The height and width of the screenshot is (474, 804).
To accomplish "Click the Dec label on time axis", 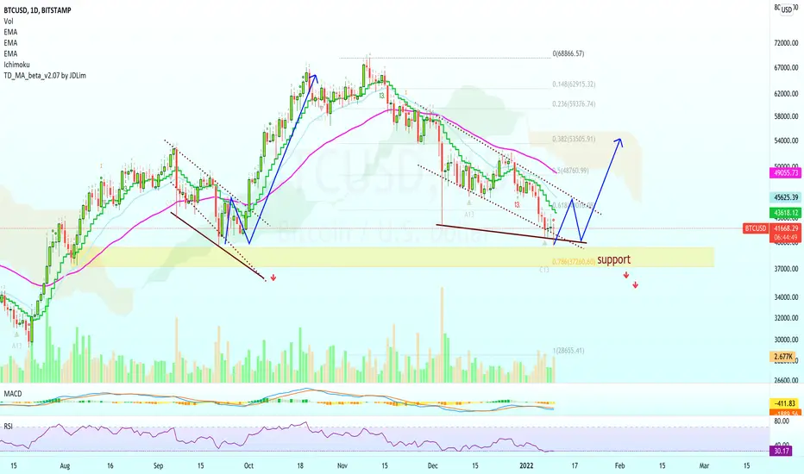I will click(x=433, y=465).
